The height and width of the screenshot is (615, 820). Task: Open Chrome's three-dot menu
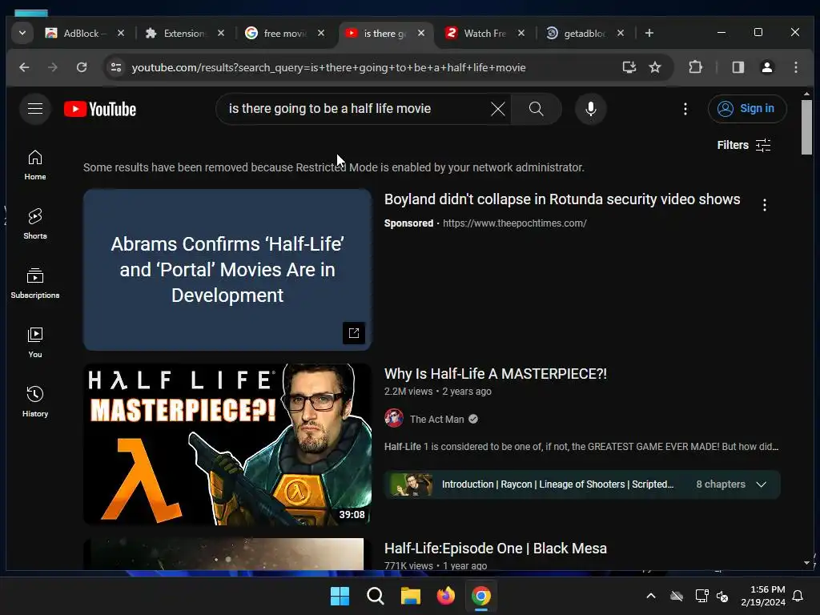pyautogui.click(x=795, y=67)
